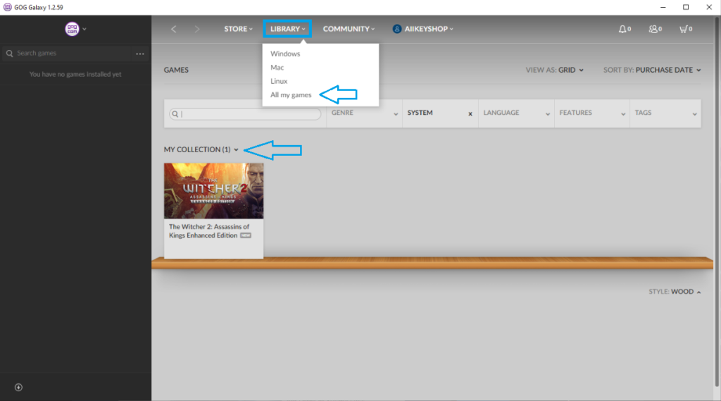721x401 pixels.
Task: Click the forward navigation arrow
Action: (196, 29)
